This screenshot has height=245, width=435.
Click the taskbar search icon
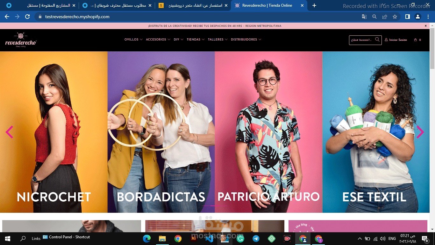coord(23,238)
